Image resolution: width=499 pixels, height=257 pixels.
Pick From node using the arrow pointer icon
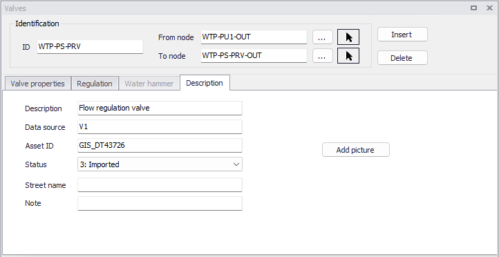coord(348,37)
